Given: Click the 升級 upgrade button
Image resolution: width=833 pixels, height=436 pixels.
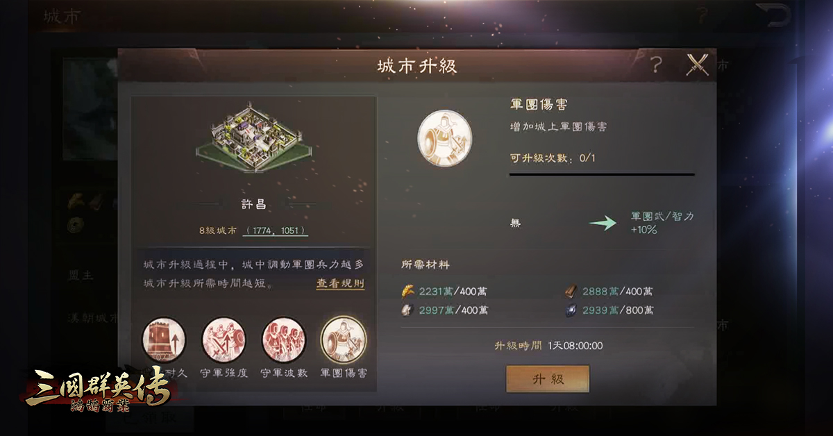Looking at the screenshot, I should pyautogui.click(x=548, y=380).
